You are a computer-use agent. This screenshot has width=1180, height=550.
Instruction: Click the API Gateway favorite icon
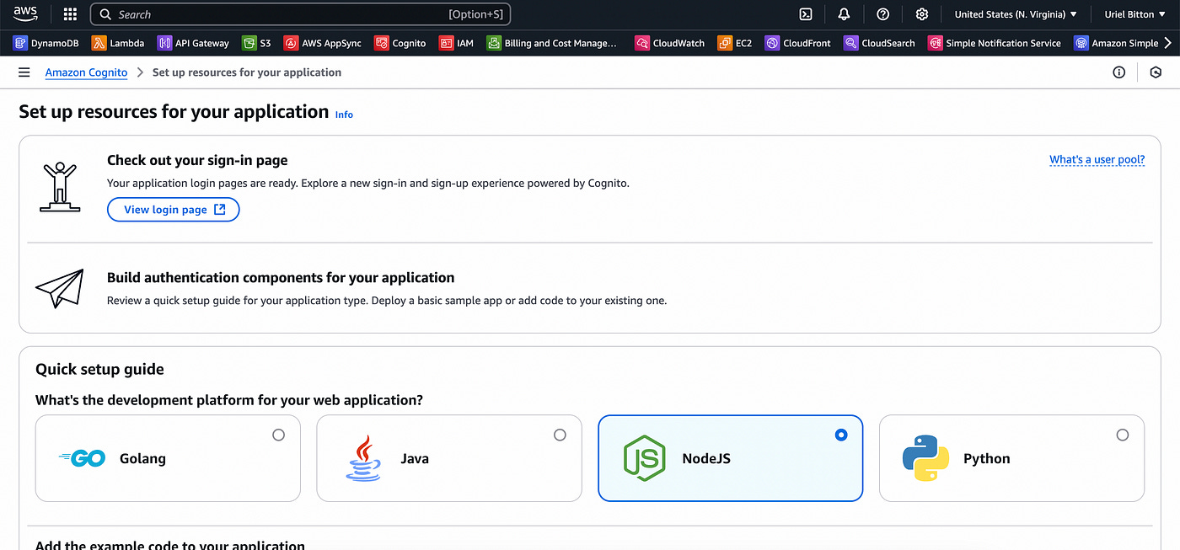coord(164,43)
